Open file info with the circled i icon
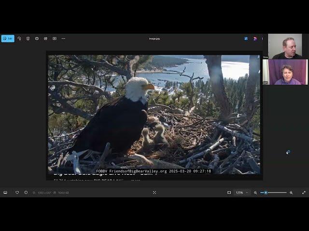This screenshot has width=309, height=231. tap(26, 192)
